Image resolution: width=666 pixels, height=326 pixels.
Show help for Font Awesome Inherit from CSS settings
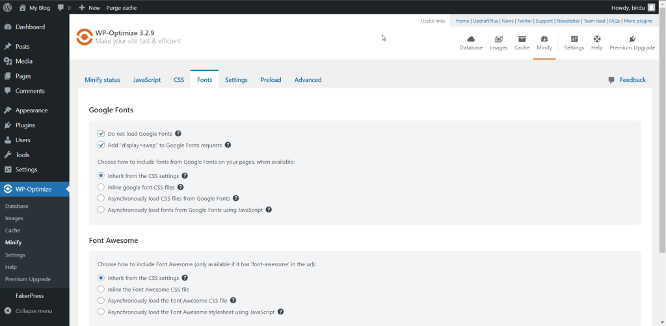tap(185, 278)
